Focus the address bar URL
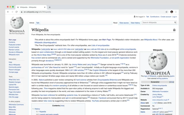The height and width of the screenshot is (115, 184). [x=37, y=12]
